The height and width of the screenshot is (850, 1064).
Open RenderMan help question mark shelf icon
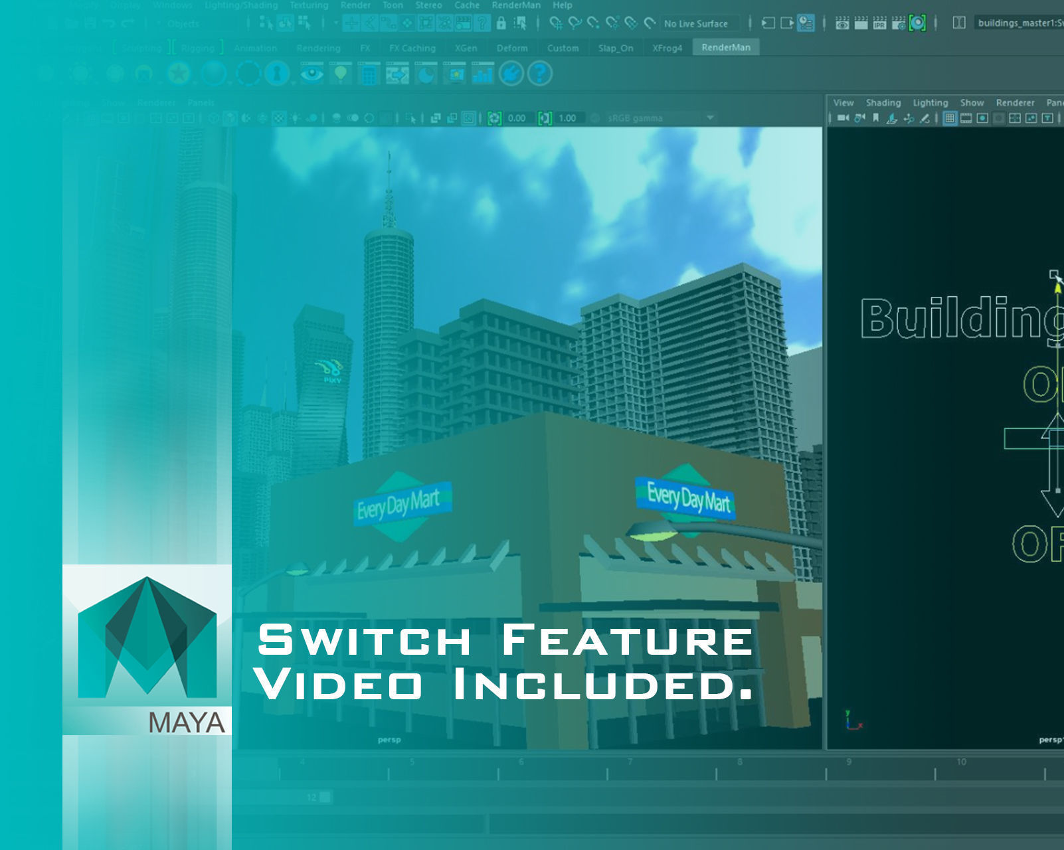point(540,73)
